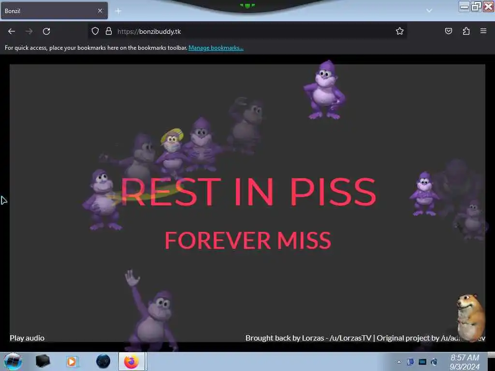Click the network tray icon
This screenshot has width=495, height=371.
pyautogui.click(x=422, y=362)
